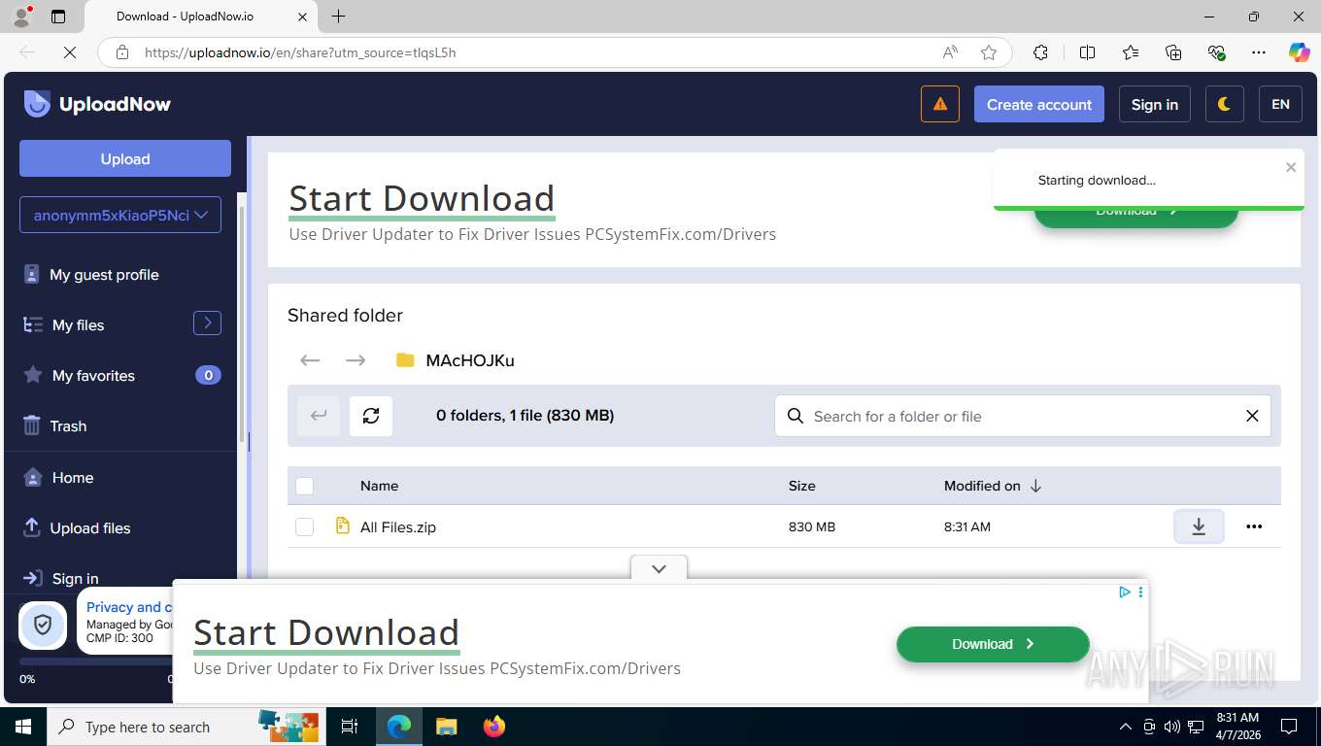
Task: Click the browser read aloud icon
Action: (950, 52)
